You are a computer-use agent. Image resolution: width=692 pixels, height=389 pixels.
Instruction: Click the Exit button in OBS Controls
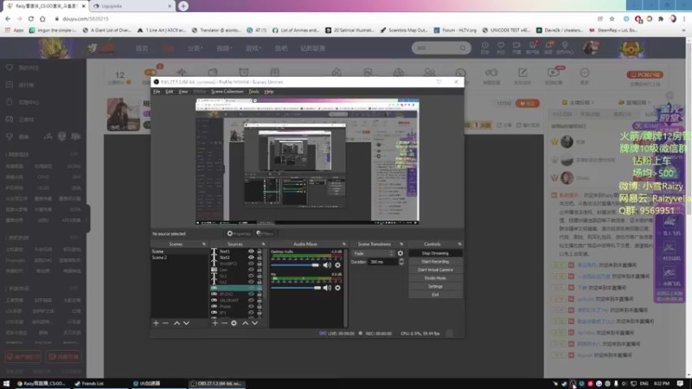click(x=435, y=295)
